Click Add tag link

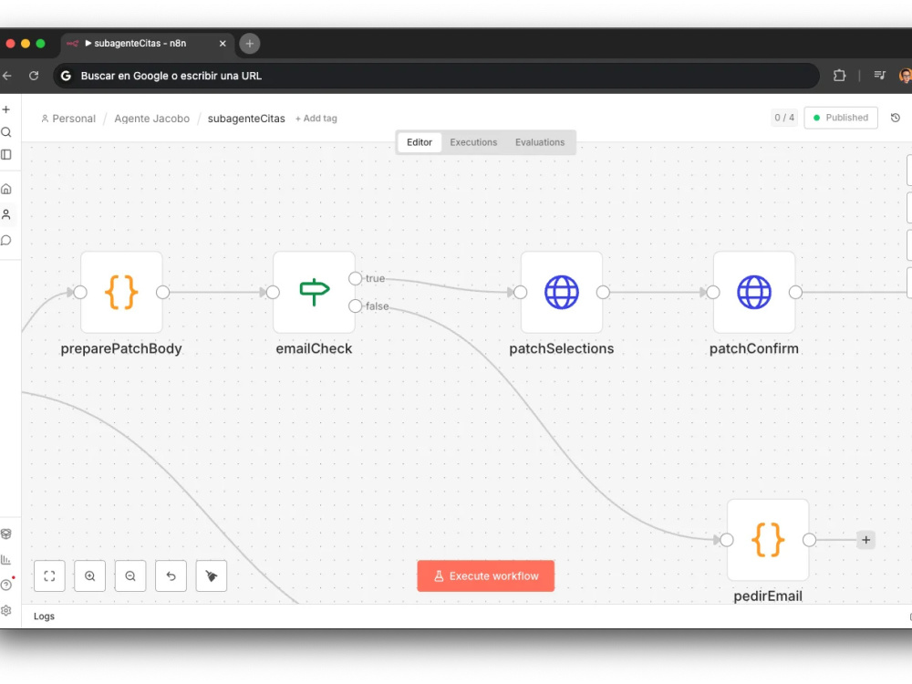(x=316, y=119)
